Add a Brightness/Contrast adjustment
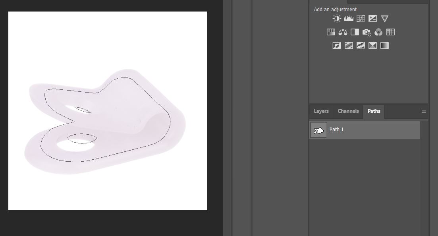The width and height of the screenshot is (438, 236). (x=337, y=19)
